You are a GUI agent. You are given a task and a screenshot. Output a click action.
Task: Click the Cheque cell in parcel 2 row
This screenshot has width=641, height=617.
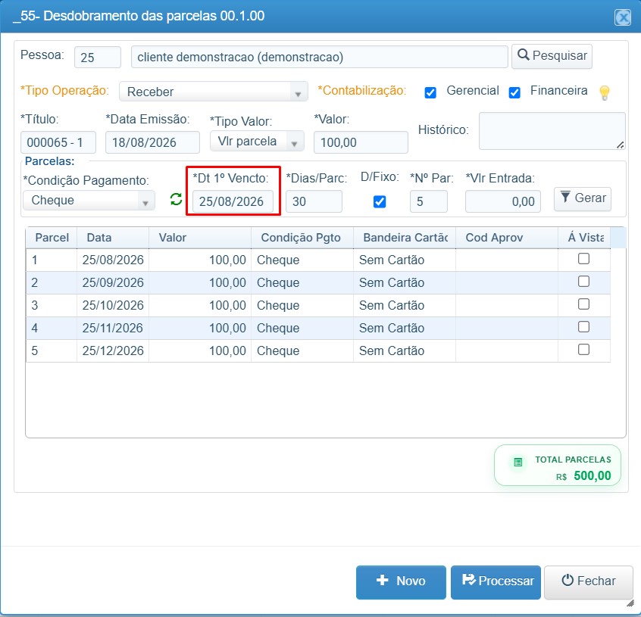pyautogui.click(x=302, y=283)
